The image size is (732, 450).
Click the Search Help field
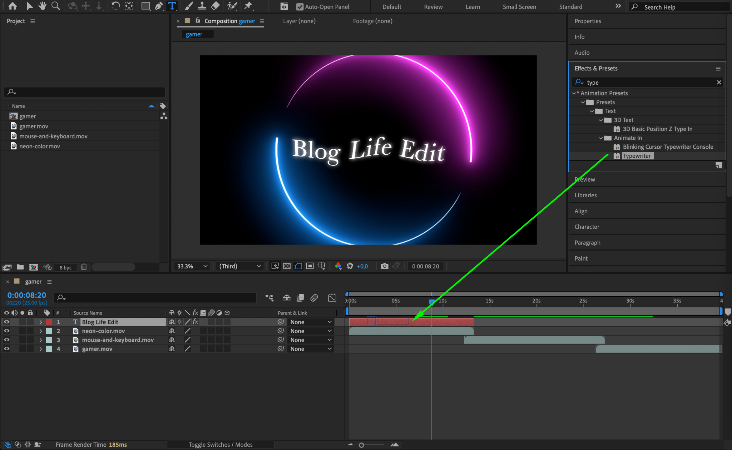click(679, 7)
